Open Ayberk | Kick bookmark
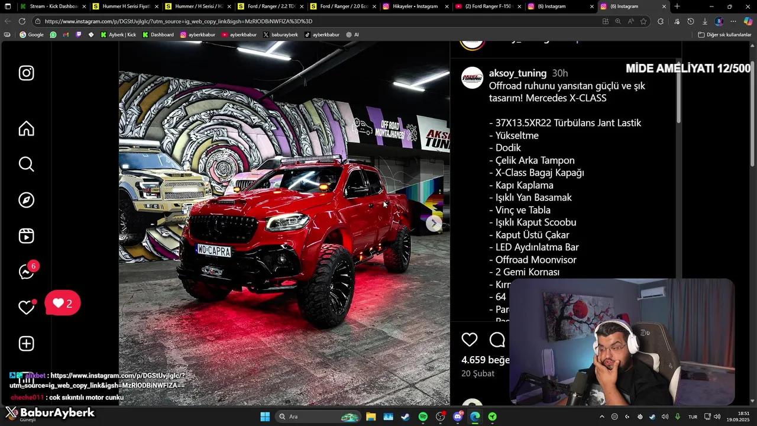 [x=118, y=35]
